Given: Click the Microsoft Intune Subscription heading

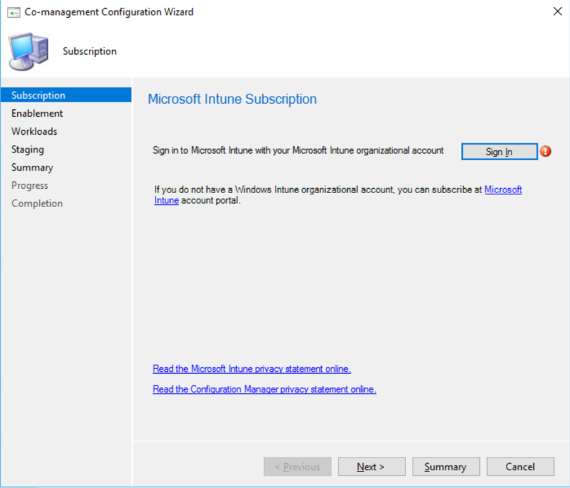Looking at the screenshot, I should [232, 99].
